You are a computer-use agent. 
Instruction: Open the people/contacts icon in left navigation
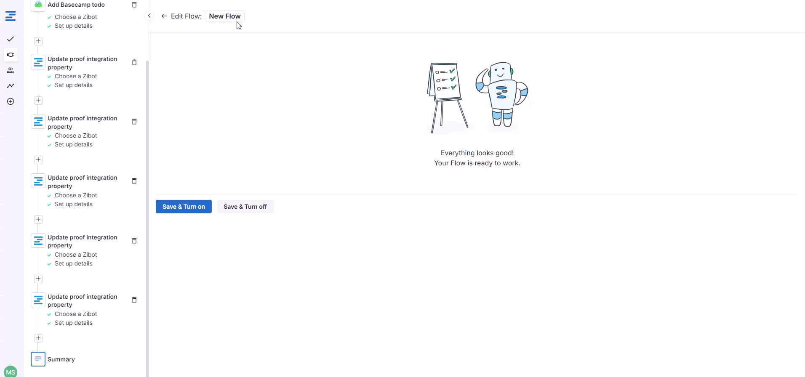coord(11,70)
